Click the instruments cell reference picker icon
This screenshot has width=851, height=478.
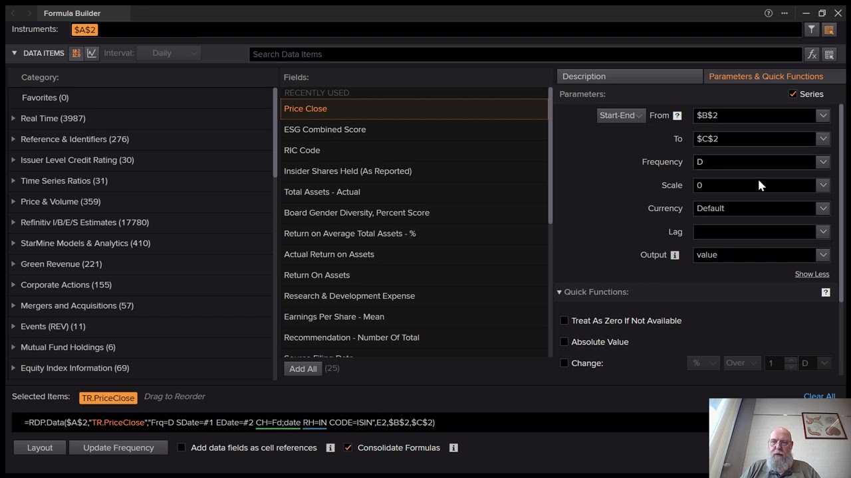click(829, 30)
